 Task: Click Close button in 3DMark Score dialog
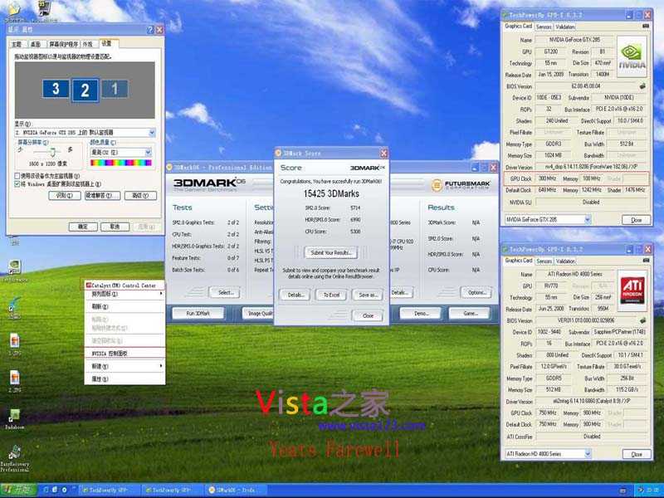(x=368, y=315)
